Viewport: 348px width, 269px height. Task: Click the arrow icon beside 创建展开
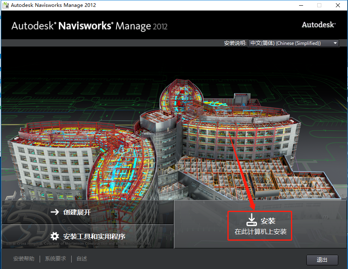(x=55, y=212)
